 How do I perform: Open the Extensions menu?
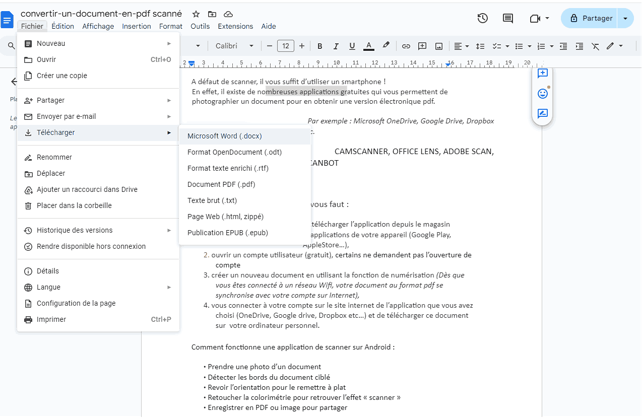pos(235,26)
